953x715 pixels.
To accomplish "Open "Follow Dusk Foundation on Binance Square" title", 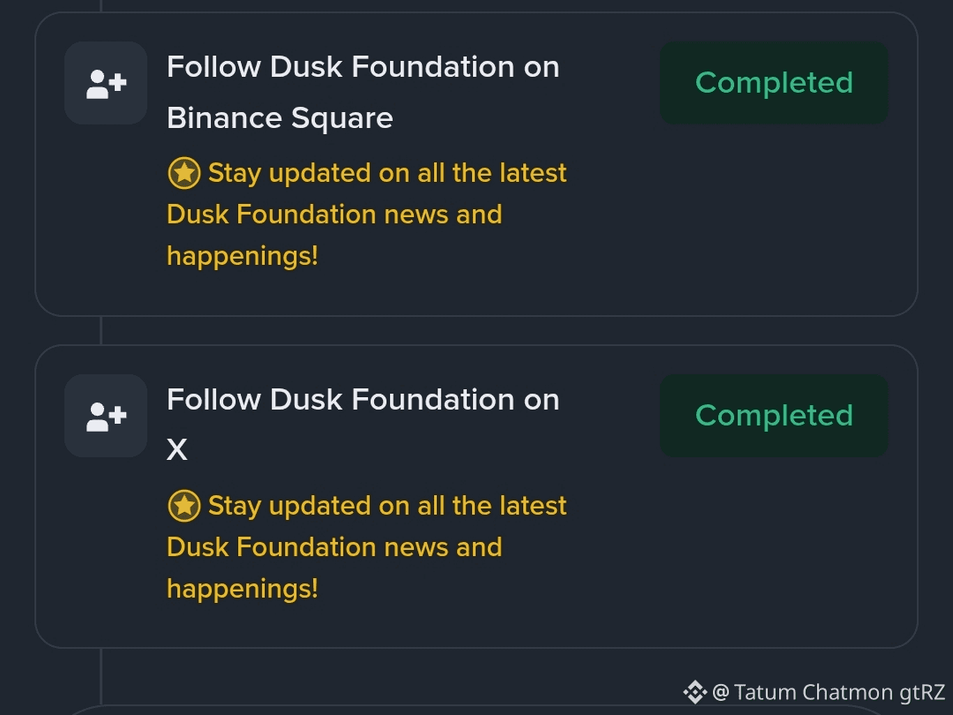I will pos(363,92).
